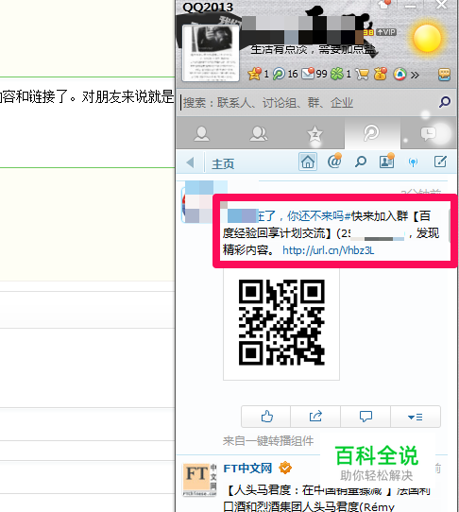Click the money bag icon

click(x=381, y=74)
